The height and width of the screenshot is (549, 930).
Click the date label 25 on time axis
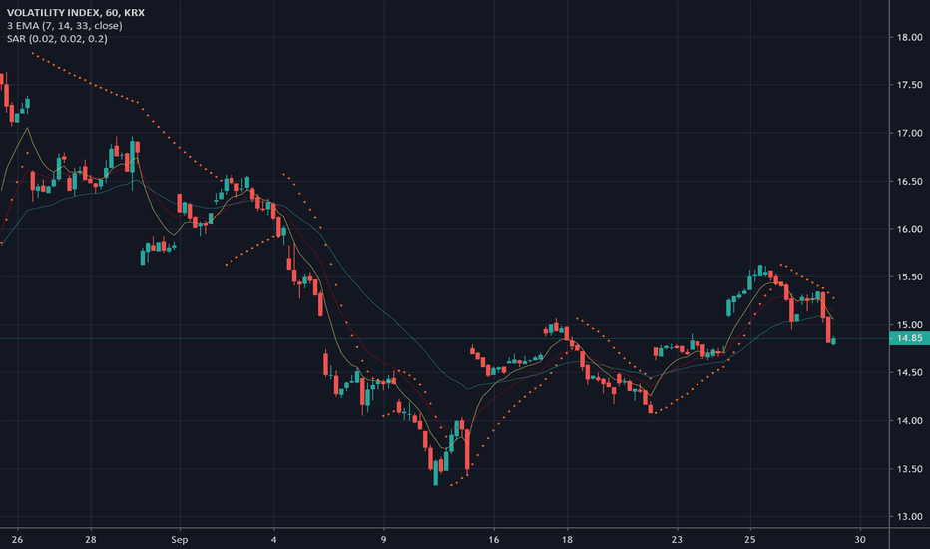[750, 539]
